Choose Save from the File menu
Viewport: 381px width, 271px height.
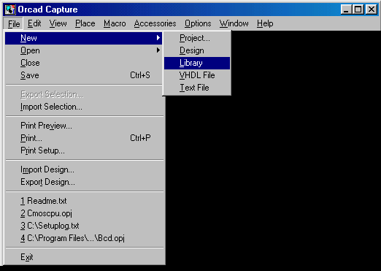click(x=83, y=75)
